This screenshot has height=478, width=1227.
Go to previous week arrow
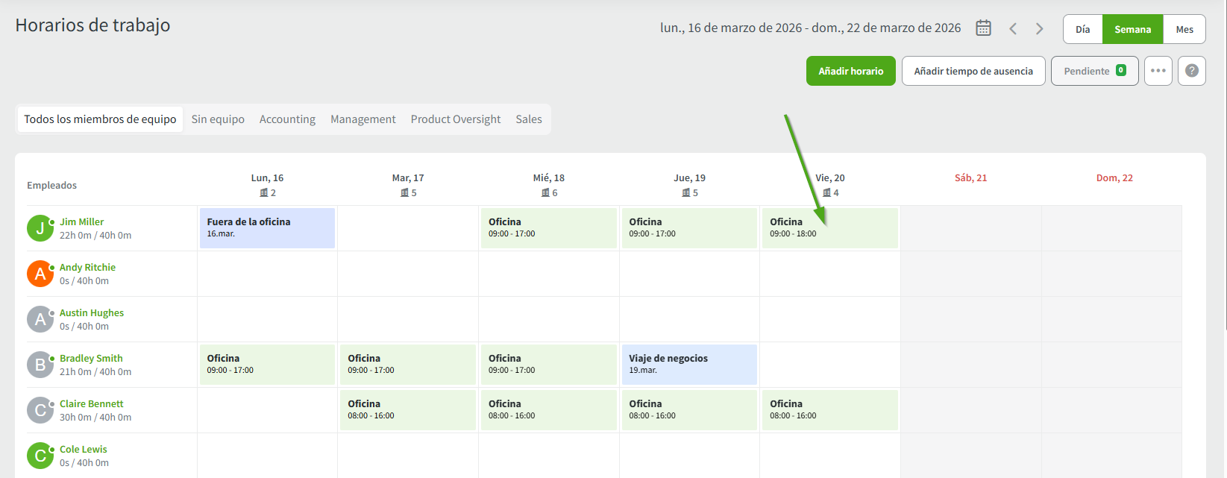coord(1013,28)
